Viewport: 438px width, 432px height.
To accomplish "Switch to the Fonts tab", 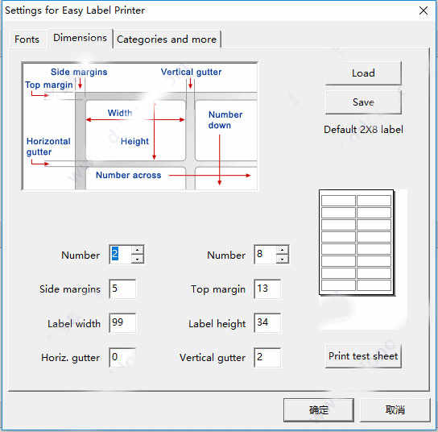I will [27, 39].
